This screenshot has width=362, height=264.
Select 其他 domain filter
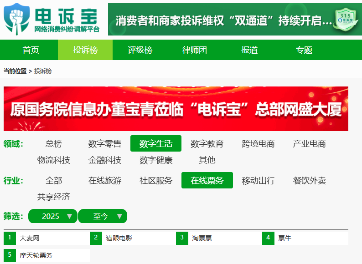click(207, 160)
